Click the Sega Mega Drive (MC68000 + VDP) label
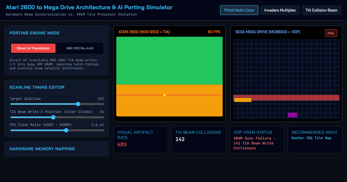Viewport: 347px width, 182px height. (267, 32)
